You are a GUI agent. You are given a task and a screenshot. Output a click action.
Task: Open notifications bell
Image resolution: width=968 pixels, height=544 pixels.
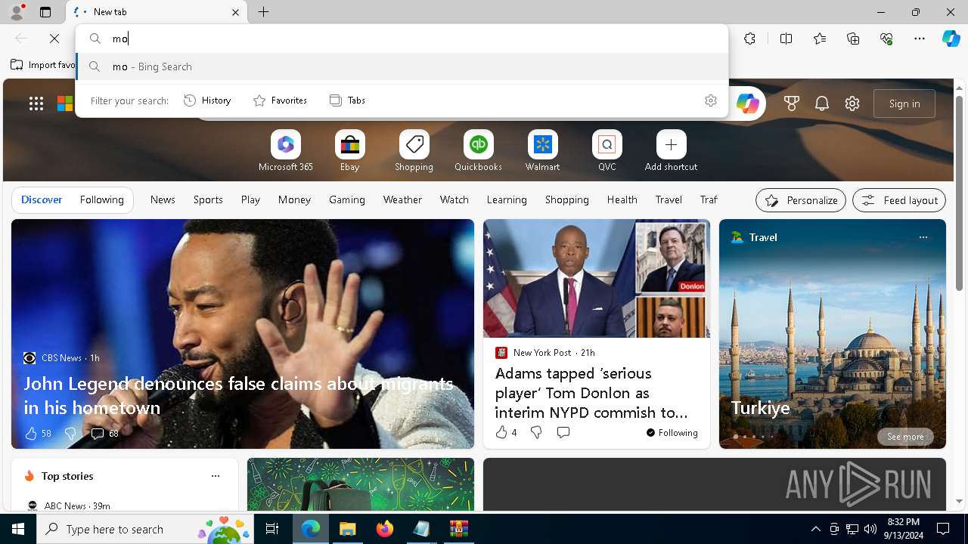pos(822,104)
